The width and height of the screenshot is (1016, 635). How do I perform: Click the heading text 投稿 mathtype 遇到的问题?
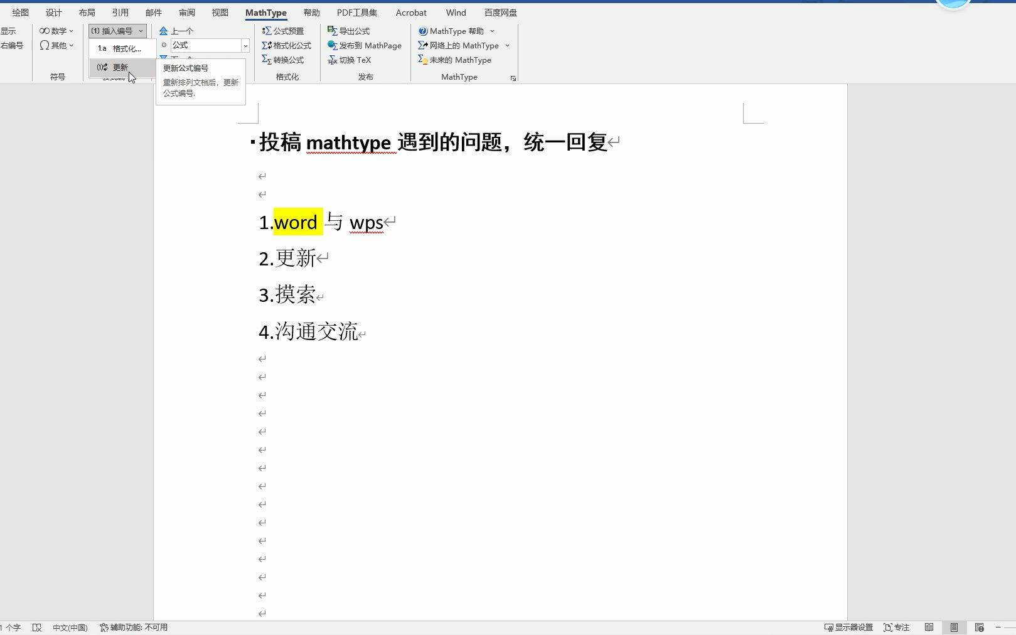pyautogui.click(x=380, y=142)
